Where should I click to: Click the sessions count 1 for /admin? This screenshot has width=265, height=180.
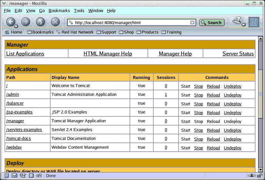pyautogui.click(x=166, y=95)
